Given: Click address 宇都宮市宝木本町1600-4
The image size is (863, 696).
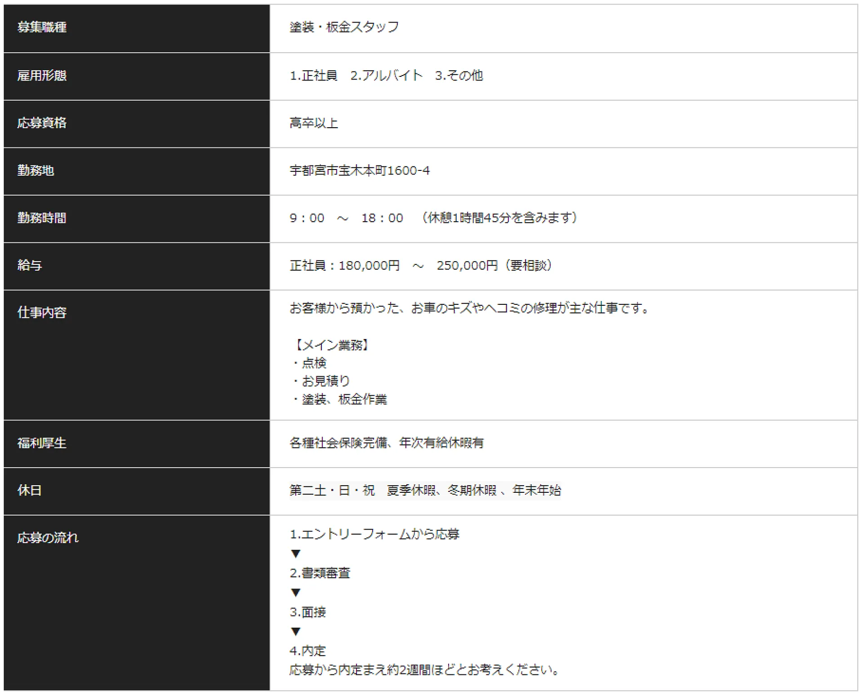Looking at the screenshot, I should click(x=360, y=171).
